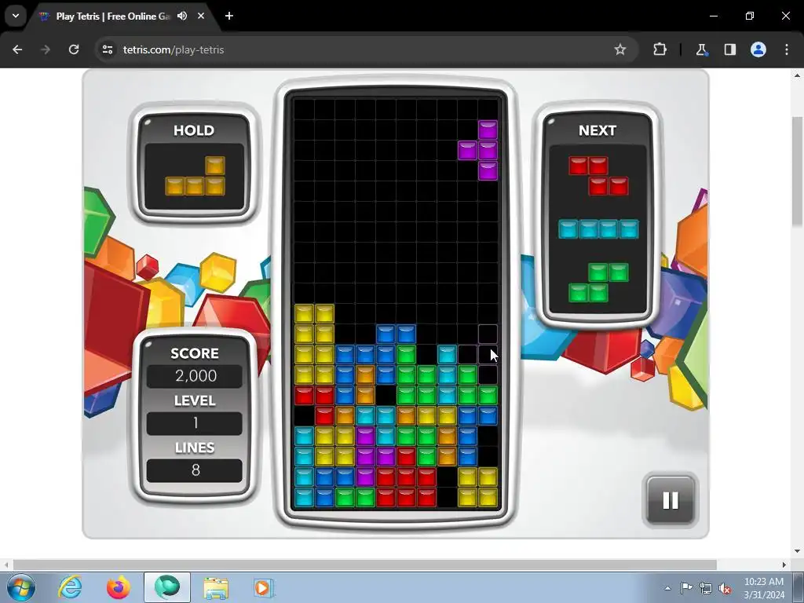
Task: Minimize the Chrome window
Action: click(713, 16)
